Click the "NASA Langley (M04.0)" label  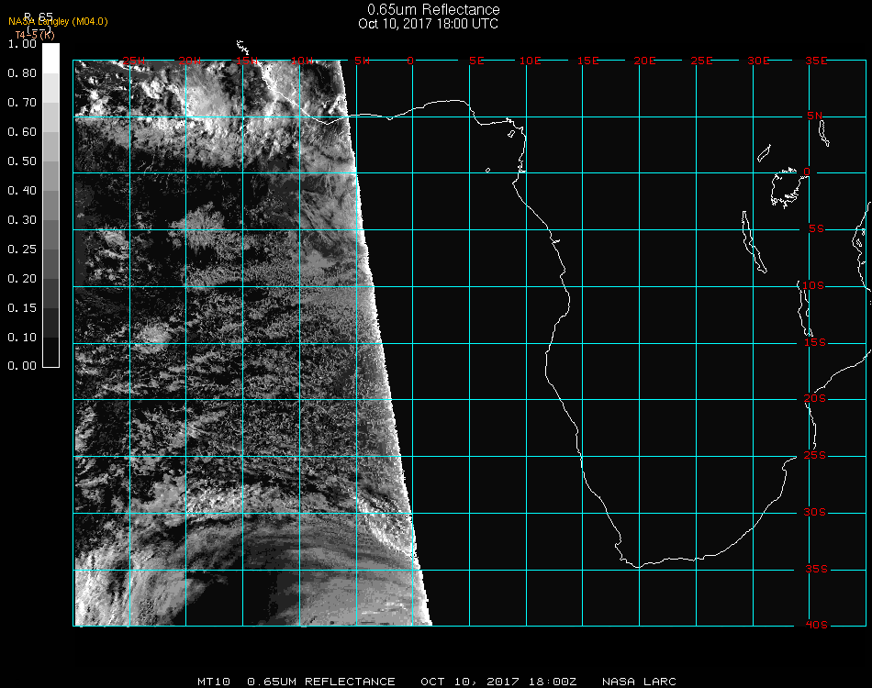coord(58,22)
